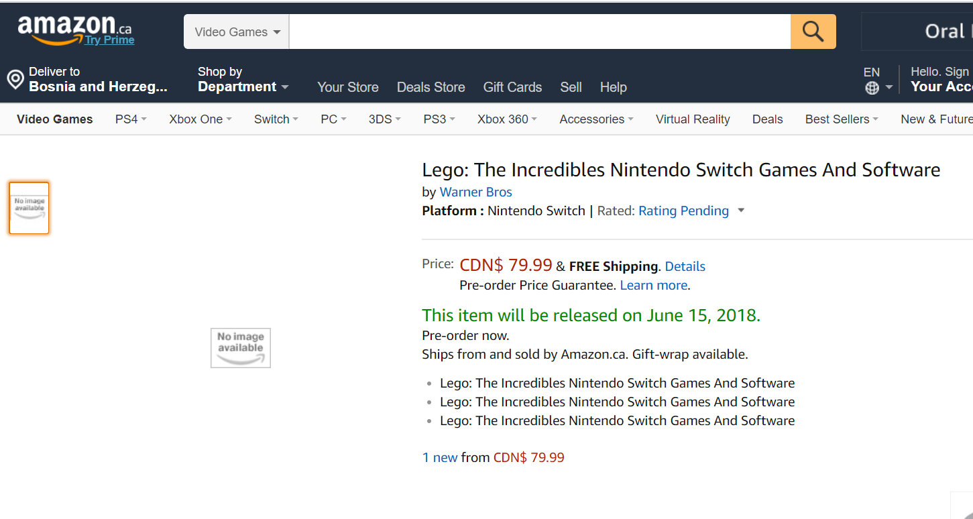Open the Gift Cards page

[512, 87]
